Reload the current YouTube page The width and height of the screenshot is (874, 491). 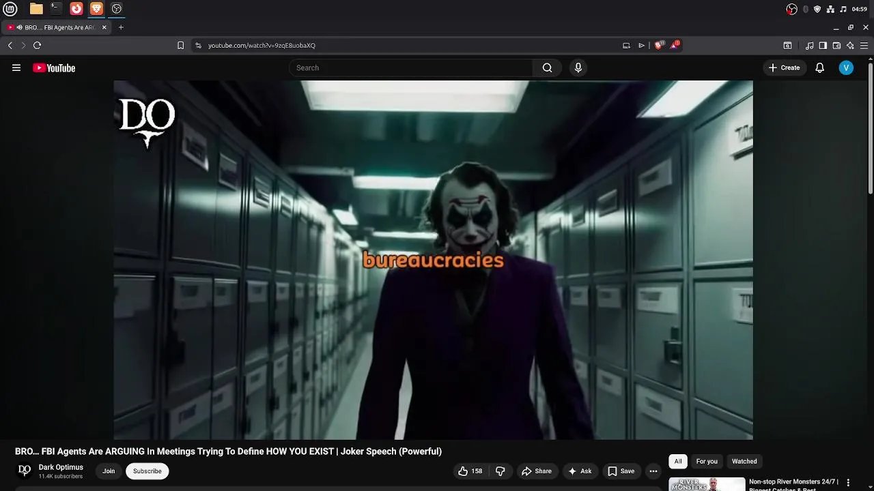point(37,45)
